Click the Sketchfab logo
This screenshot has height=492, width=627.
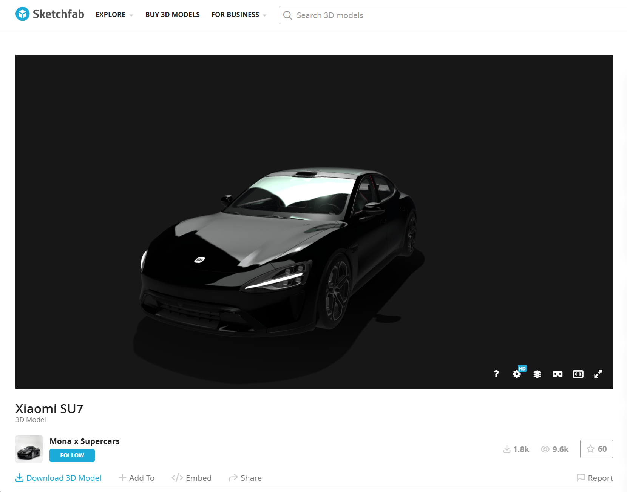50,14
